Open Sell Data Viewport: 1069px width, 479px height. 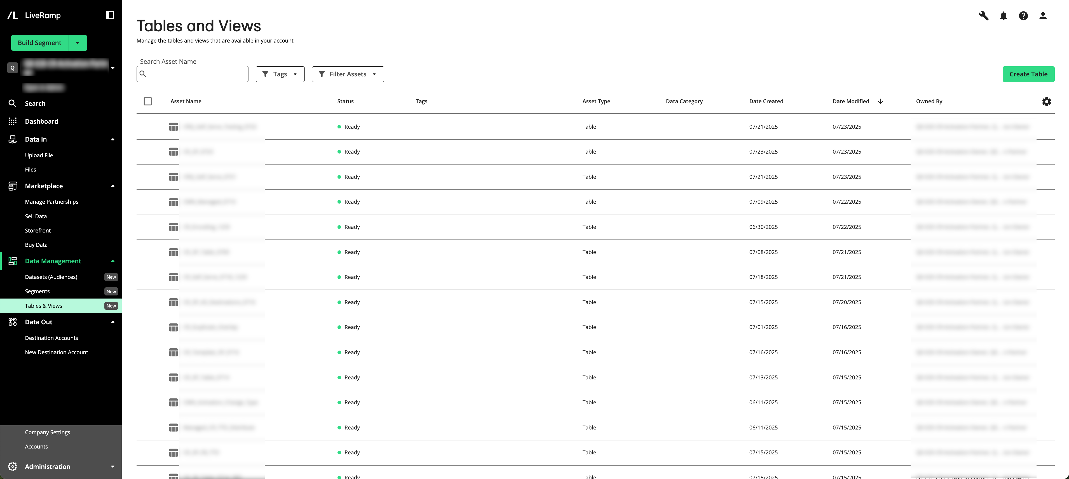click(x=36, y=216)
